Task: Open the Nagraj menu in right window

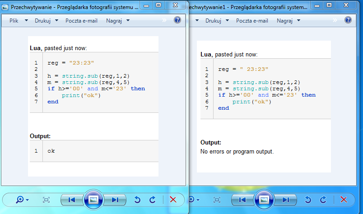Action: pyautogui.click(x=284, y=21)
